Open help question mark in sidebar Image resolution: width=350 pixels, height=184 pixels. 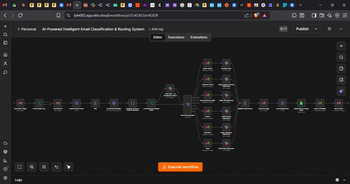click(x=5, y=169)
